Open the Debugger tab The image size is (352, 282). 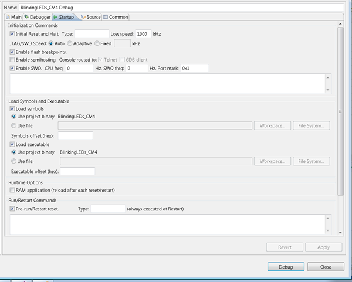click(x=38, y=17)
